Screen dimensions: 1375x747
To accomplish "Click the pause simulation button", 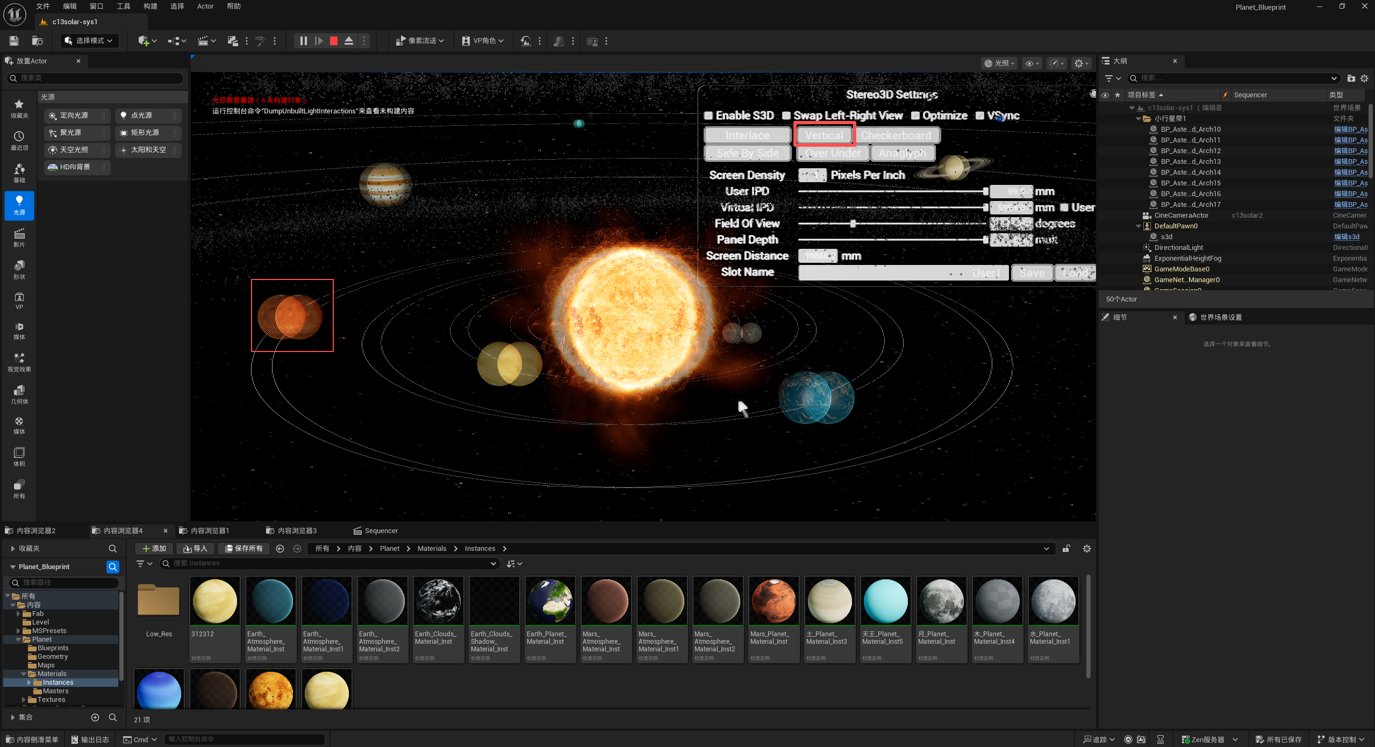I will pos(303,41).
